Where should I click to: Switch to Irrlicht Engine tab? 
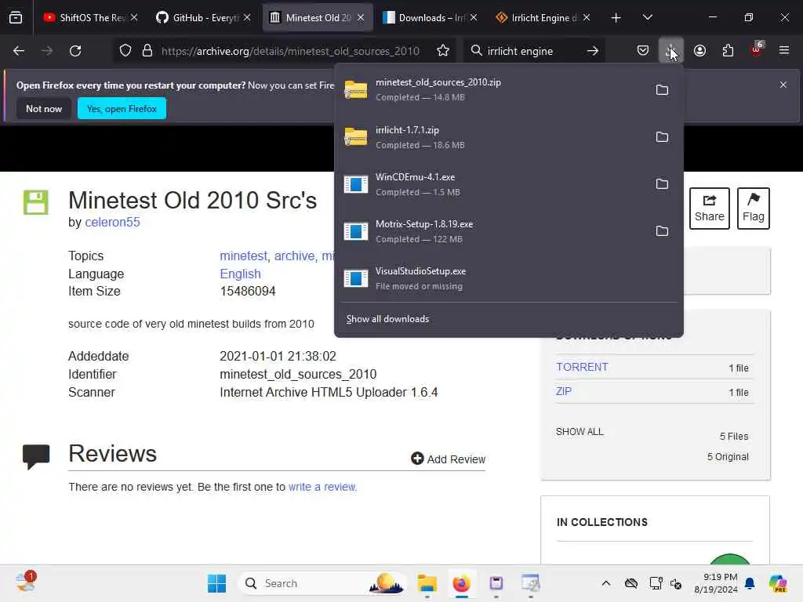tap(543, 18)
